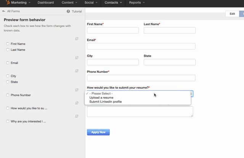
Task: Open the Marketing dropdown menu
Action: click(21, 3)
